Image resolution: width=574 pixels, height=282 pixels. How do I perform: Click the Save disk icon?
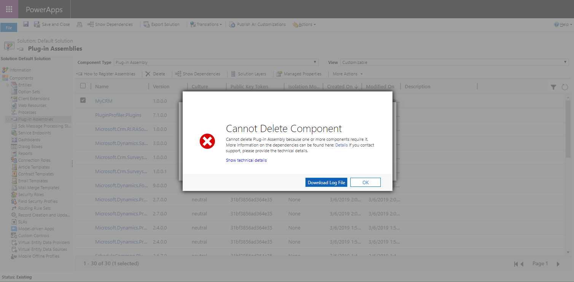tap(26, 24)
